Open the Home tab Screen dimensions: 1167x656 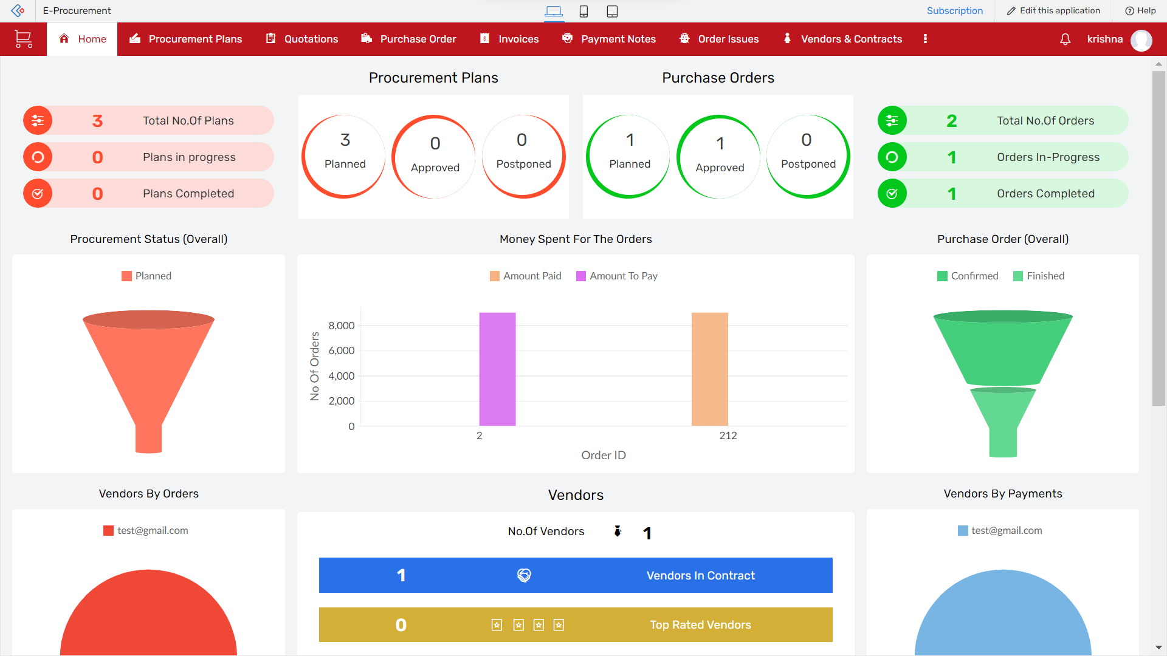[x=82, y=39]
